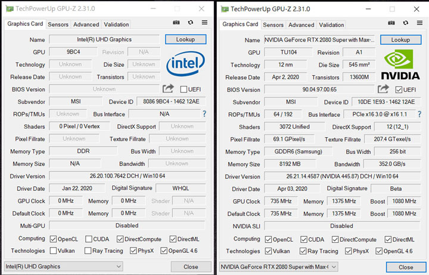Toggle Vulkan checkbox in Intel window

point(53,251)
